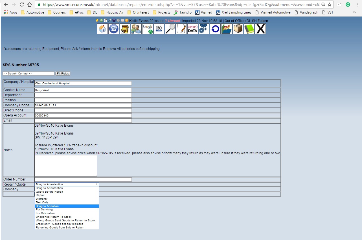Click the green book icon

click(x=249, y=29)
